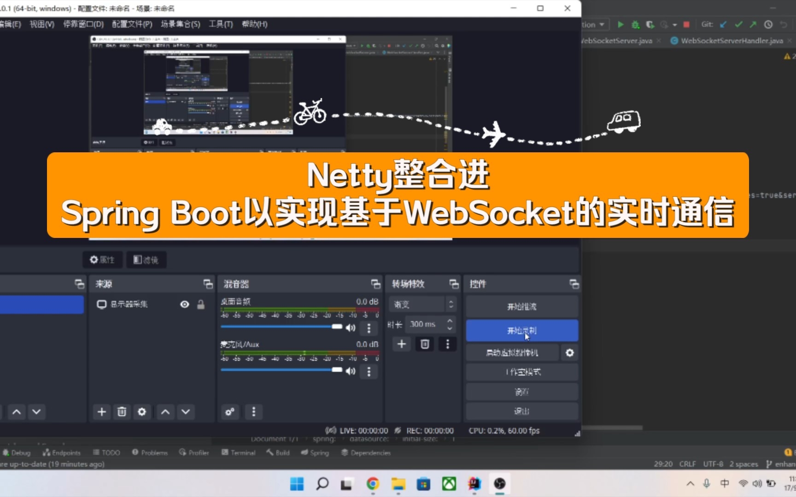Click 开始推流 to start streaming
The image size is (796, 497).
pyautogui.click(x=522, y=306)
